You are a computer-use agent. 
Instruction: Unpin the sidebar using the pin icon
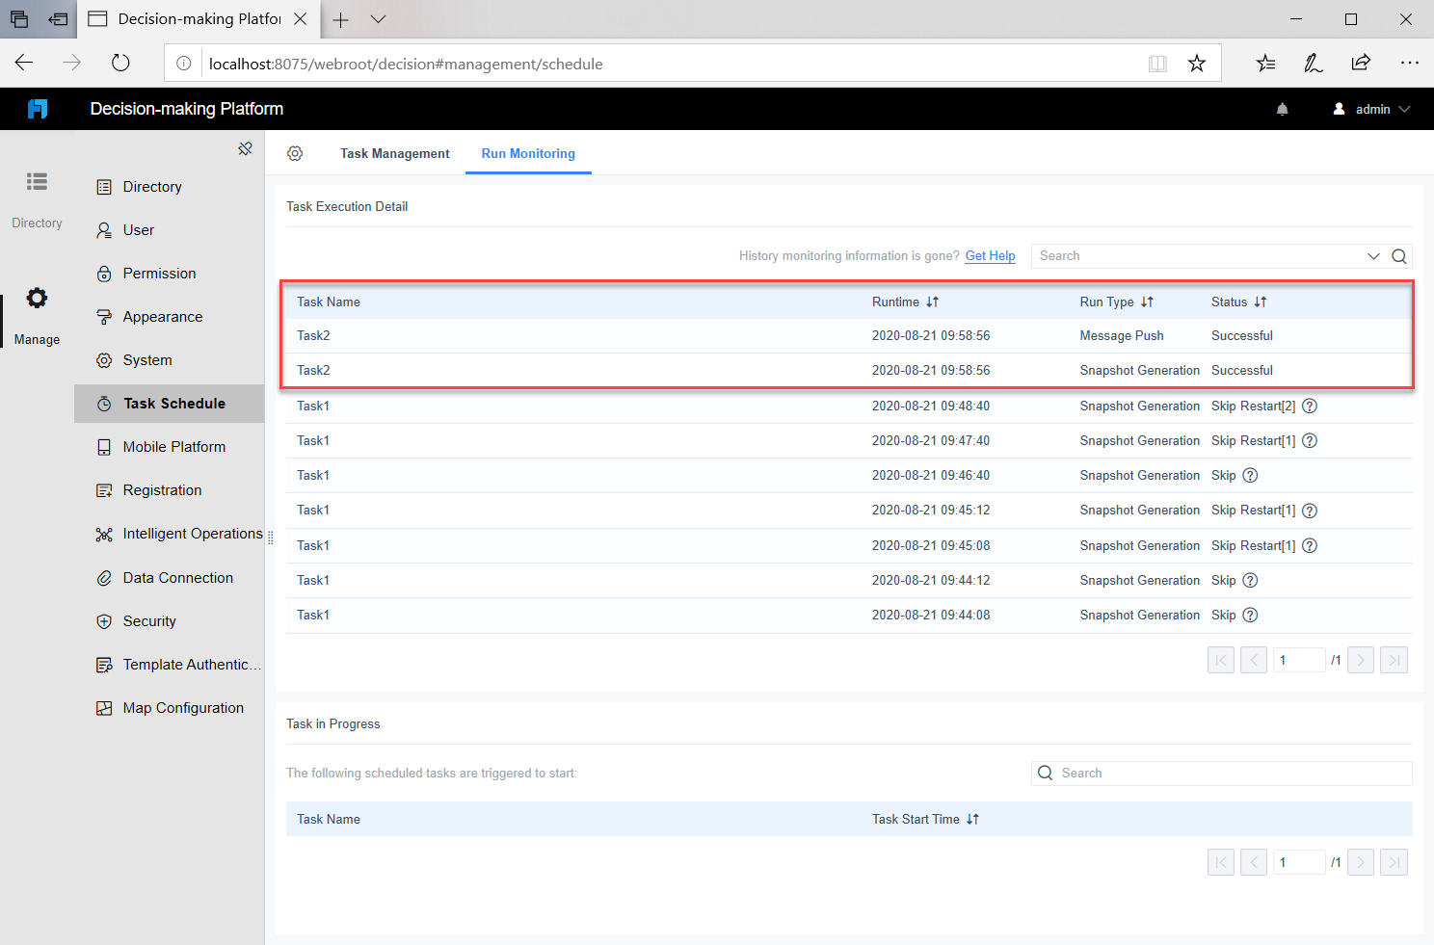tap(246, 148)
